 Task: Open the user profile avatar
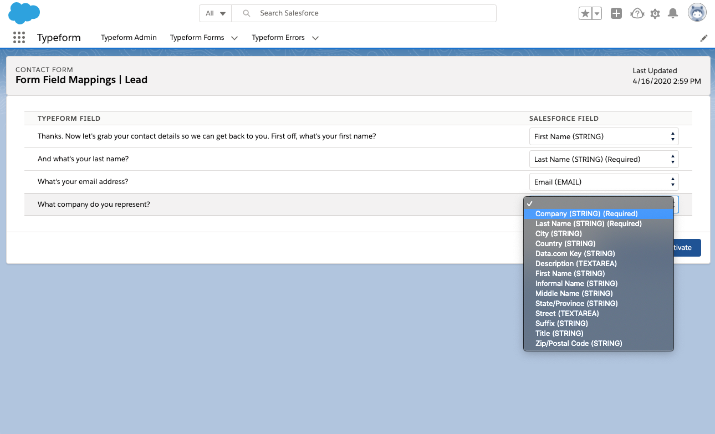(x=697, y=12)
